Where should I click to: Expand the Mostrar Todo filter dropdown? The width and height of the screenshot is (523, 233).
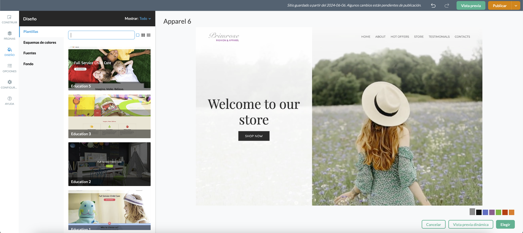point(145,19)
